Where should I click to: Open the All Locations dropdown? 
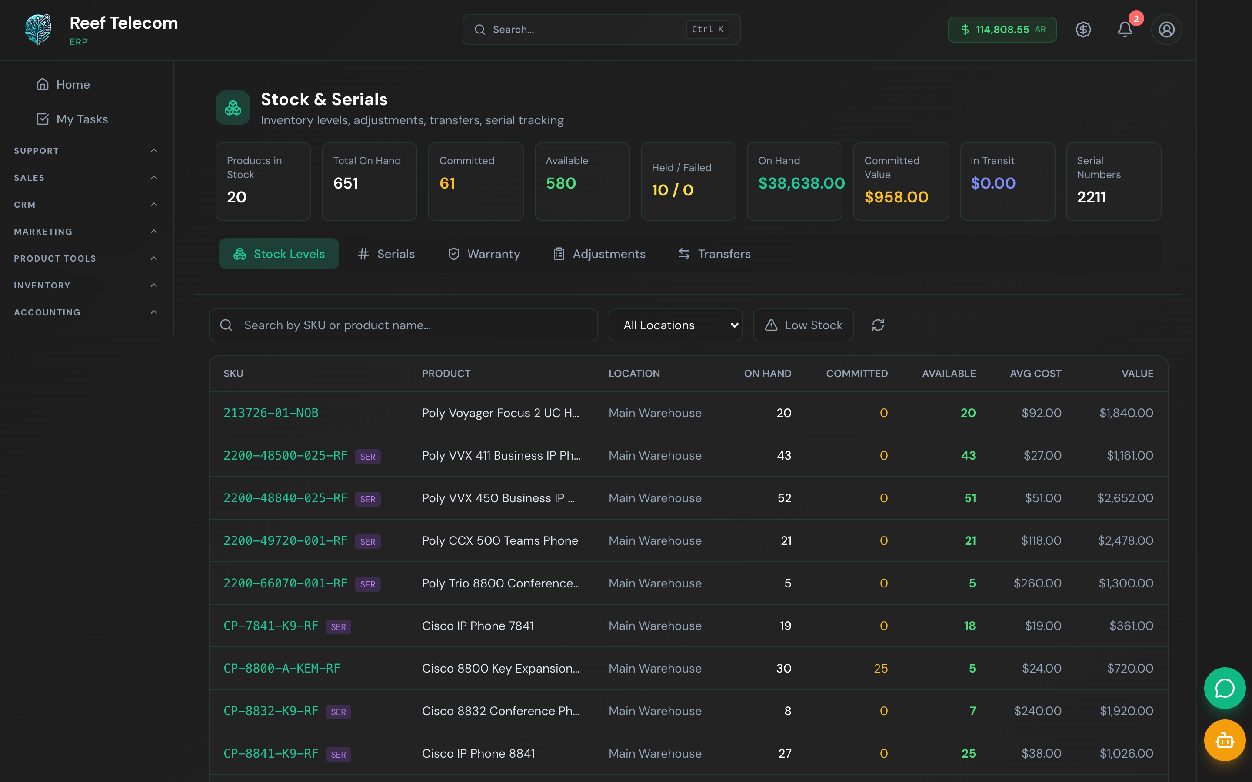[675, 325]
